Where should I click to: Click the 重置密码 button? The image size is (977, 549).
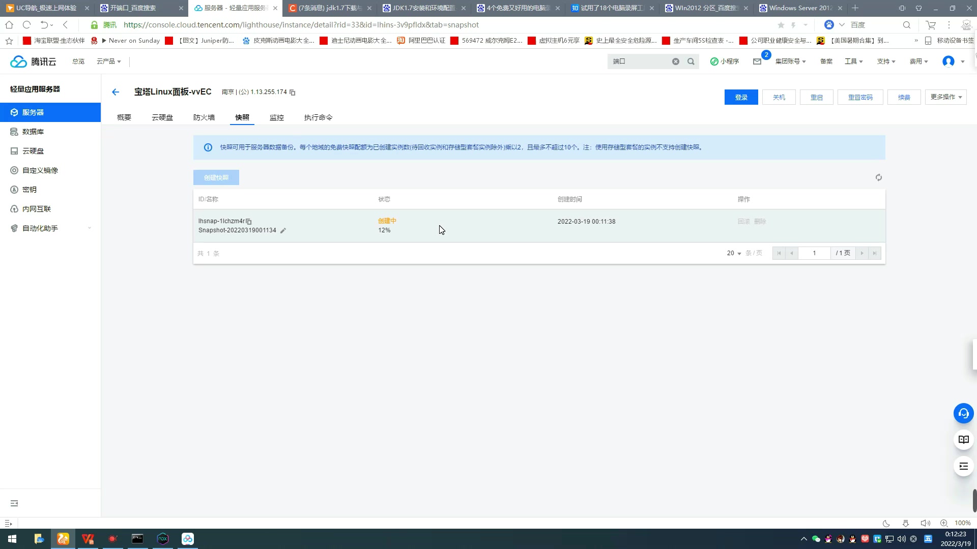tap(860, 97)
